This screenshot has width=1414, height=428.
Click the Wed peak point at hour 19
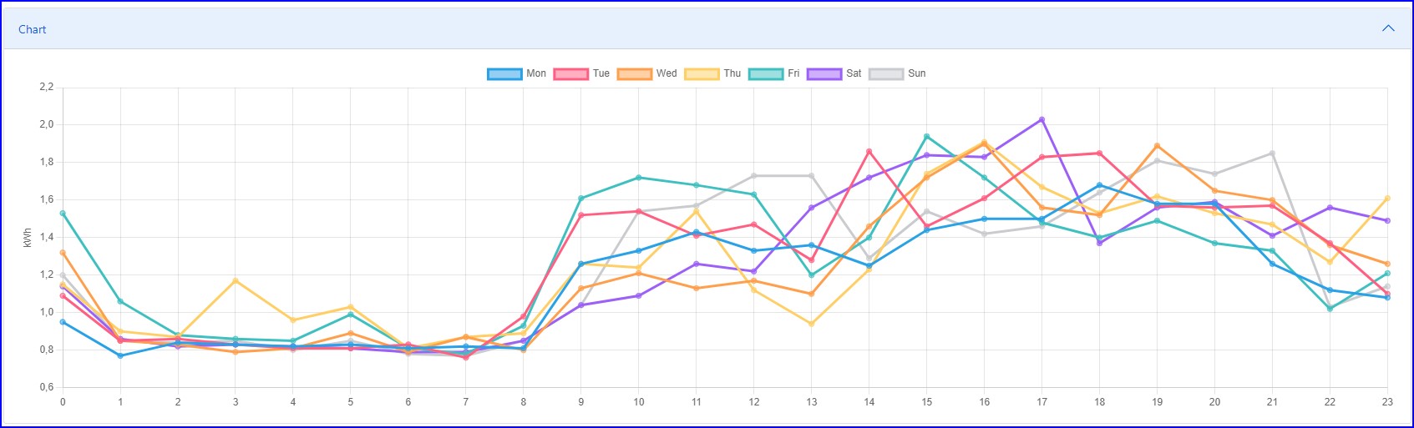click(x=1157, y=146)
